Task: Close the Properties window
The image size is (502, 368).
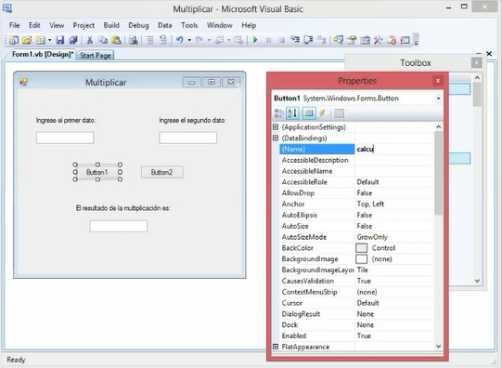Action: [x=438, y=81]
